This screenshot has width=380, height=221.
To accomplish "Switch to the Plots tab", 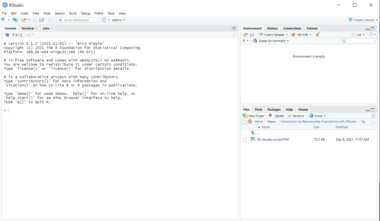I will [x=259, y=110].
